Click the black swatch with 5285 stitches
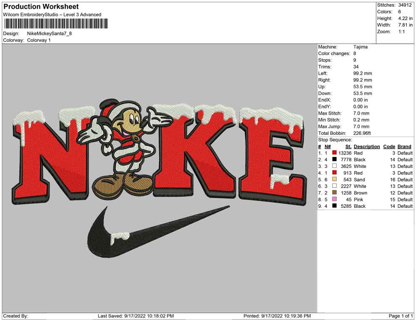The height and width of the screenshot is (320, 416). (x=334, y=206)
